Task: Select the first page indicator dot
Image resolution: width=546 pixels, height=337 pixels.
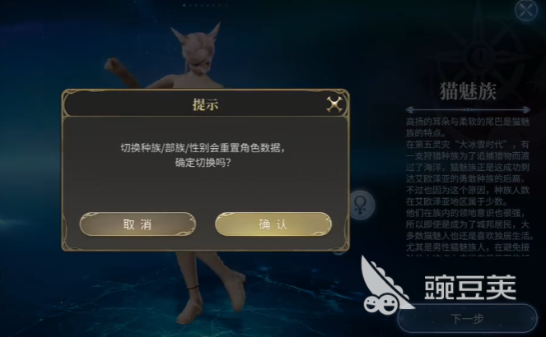Action: coord(184,5)
